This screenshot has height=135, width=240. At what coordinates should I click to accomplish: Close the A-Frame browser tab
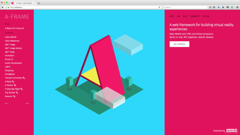pyautogui.click(x=34, y=3)
